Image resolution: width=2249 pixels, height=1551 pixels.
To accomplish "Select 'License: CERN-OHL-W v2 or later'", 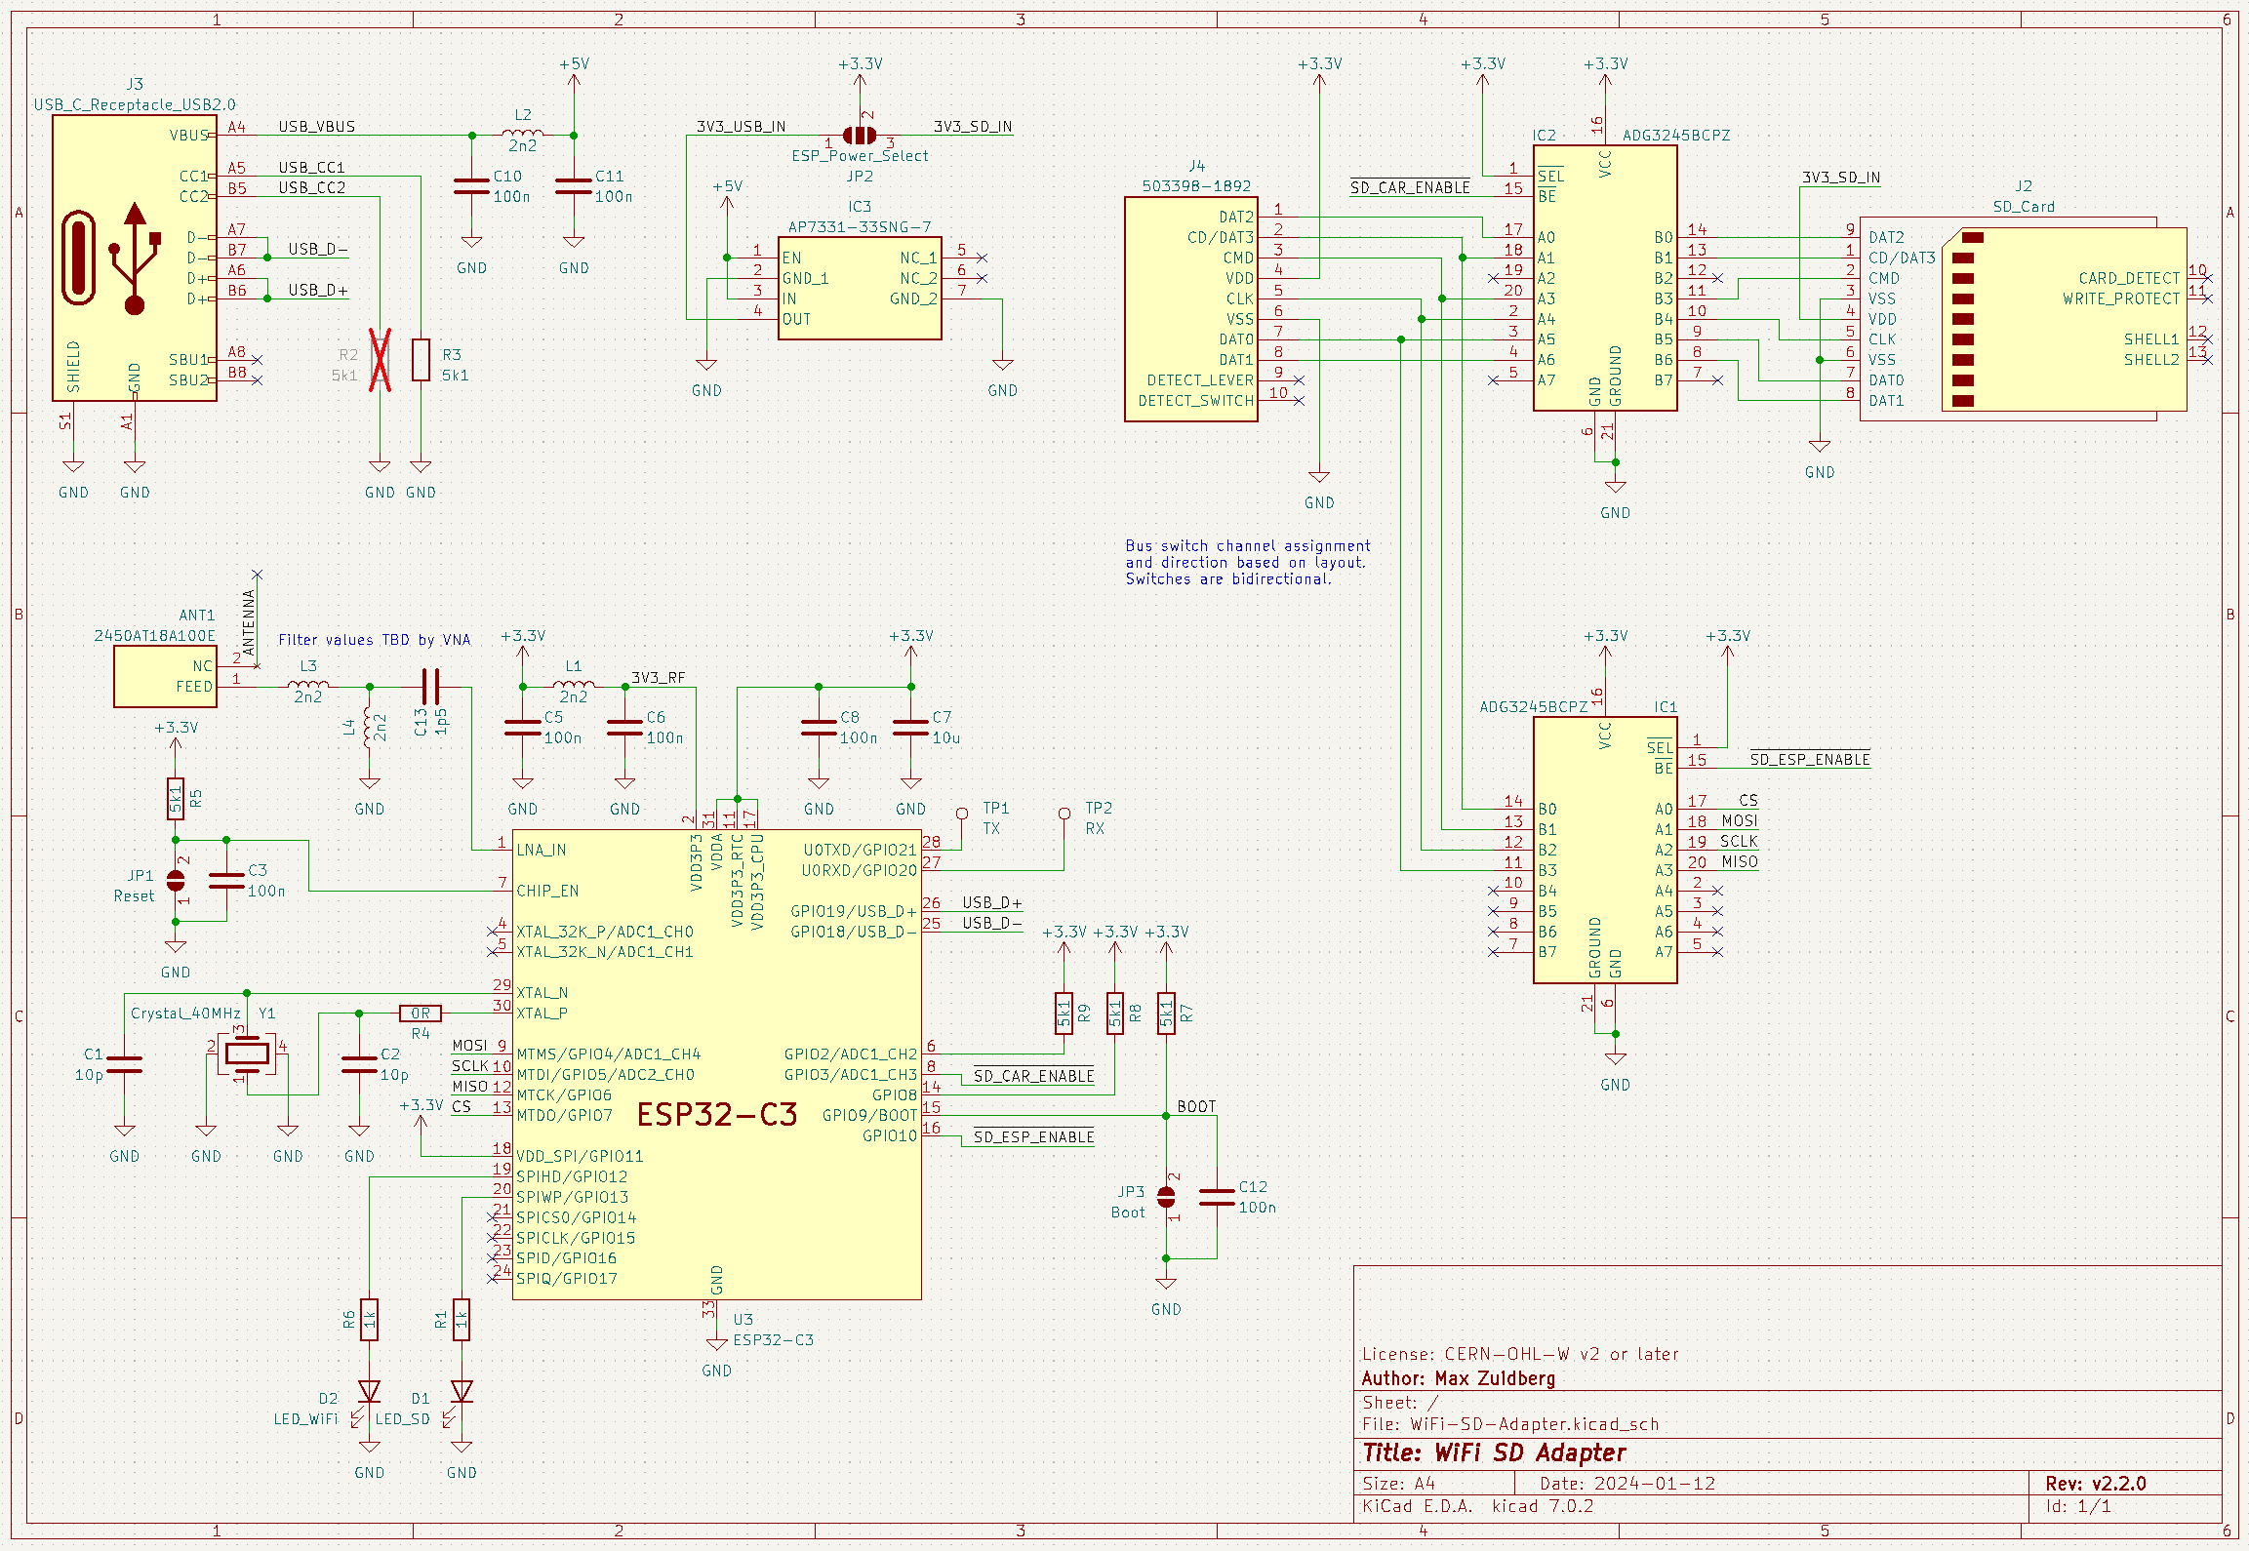I will (x=1520, y=1354).
